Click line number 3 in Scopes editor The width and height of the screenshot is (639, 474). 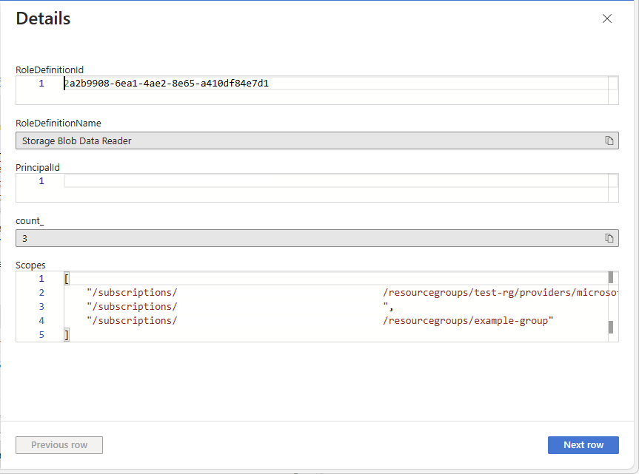(41, 307)
